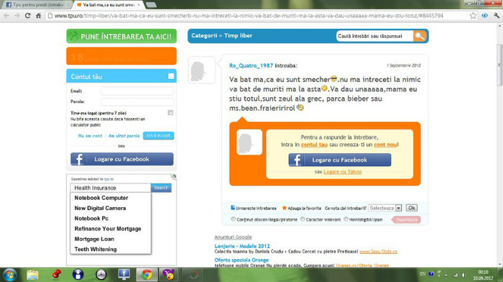
Task: Click the Adauga la favorite star icon
Action: pos(285,208)
